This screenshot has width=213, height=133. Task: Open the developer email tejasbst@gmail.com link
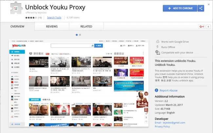[174, 123]
